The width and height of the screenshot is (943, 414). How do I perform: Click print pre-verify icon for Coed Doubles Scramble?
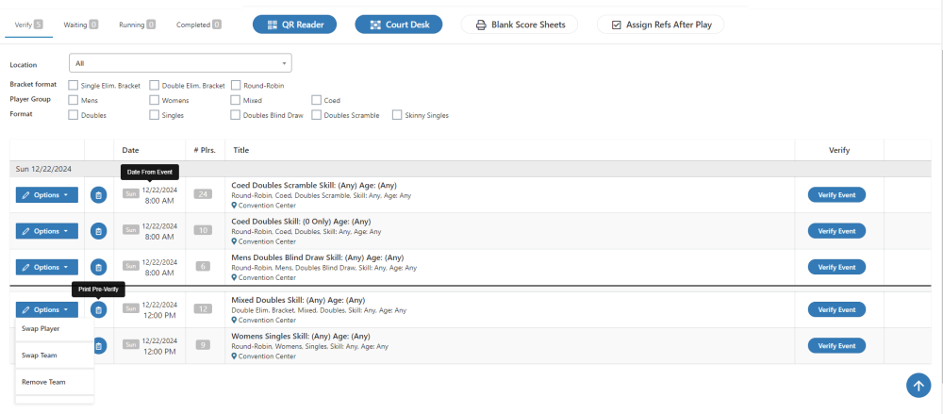pyautogui.click(x=98, y=195)
